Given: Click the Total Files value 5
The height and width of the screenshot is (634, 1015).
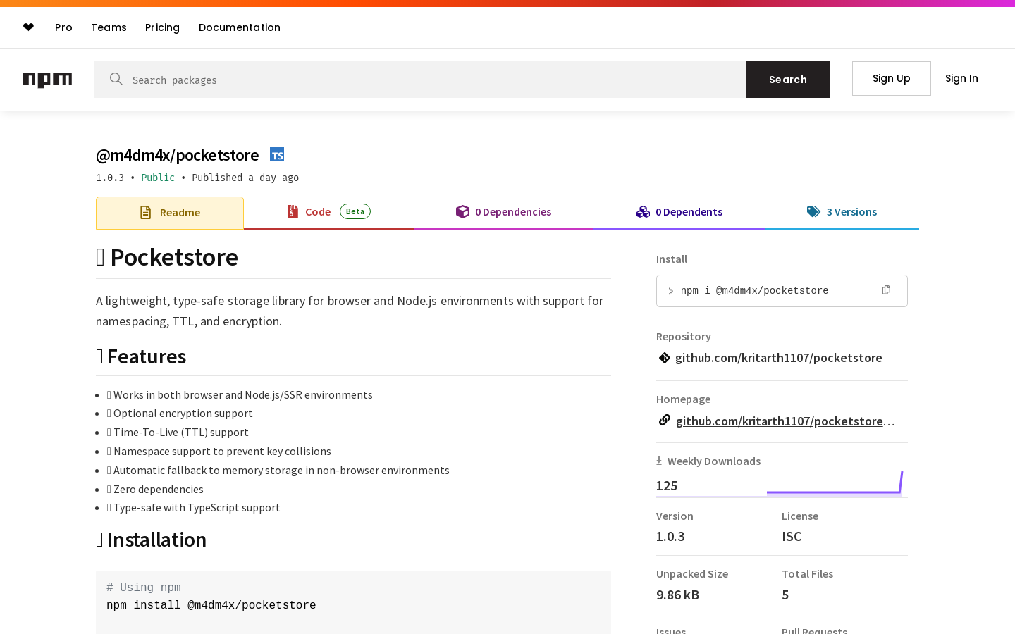Looking at the screenshot, I should 785,595.
